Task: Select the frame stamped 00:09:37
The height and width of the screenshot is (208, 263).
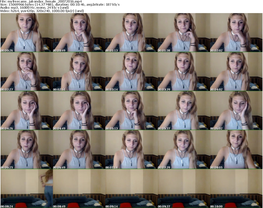Action: point(184,189)
